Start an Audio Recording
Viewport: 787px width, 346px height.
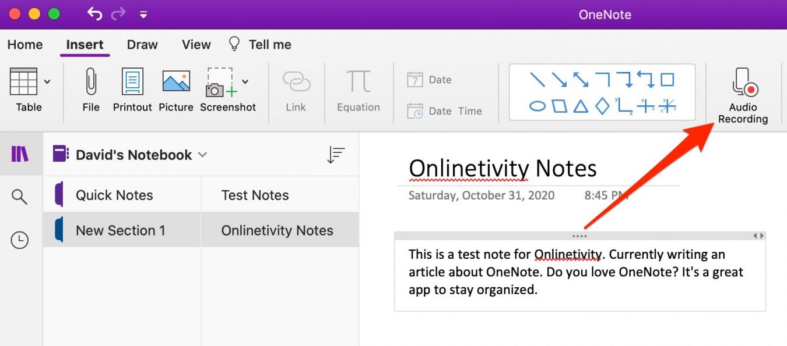(743, 95)
